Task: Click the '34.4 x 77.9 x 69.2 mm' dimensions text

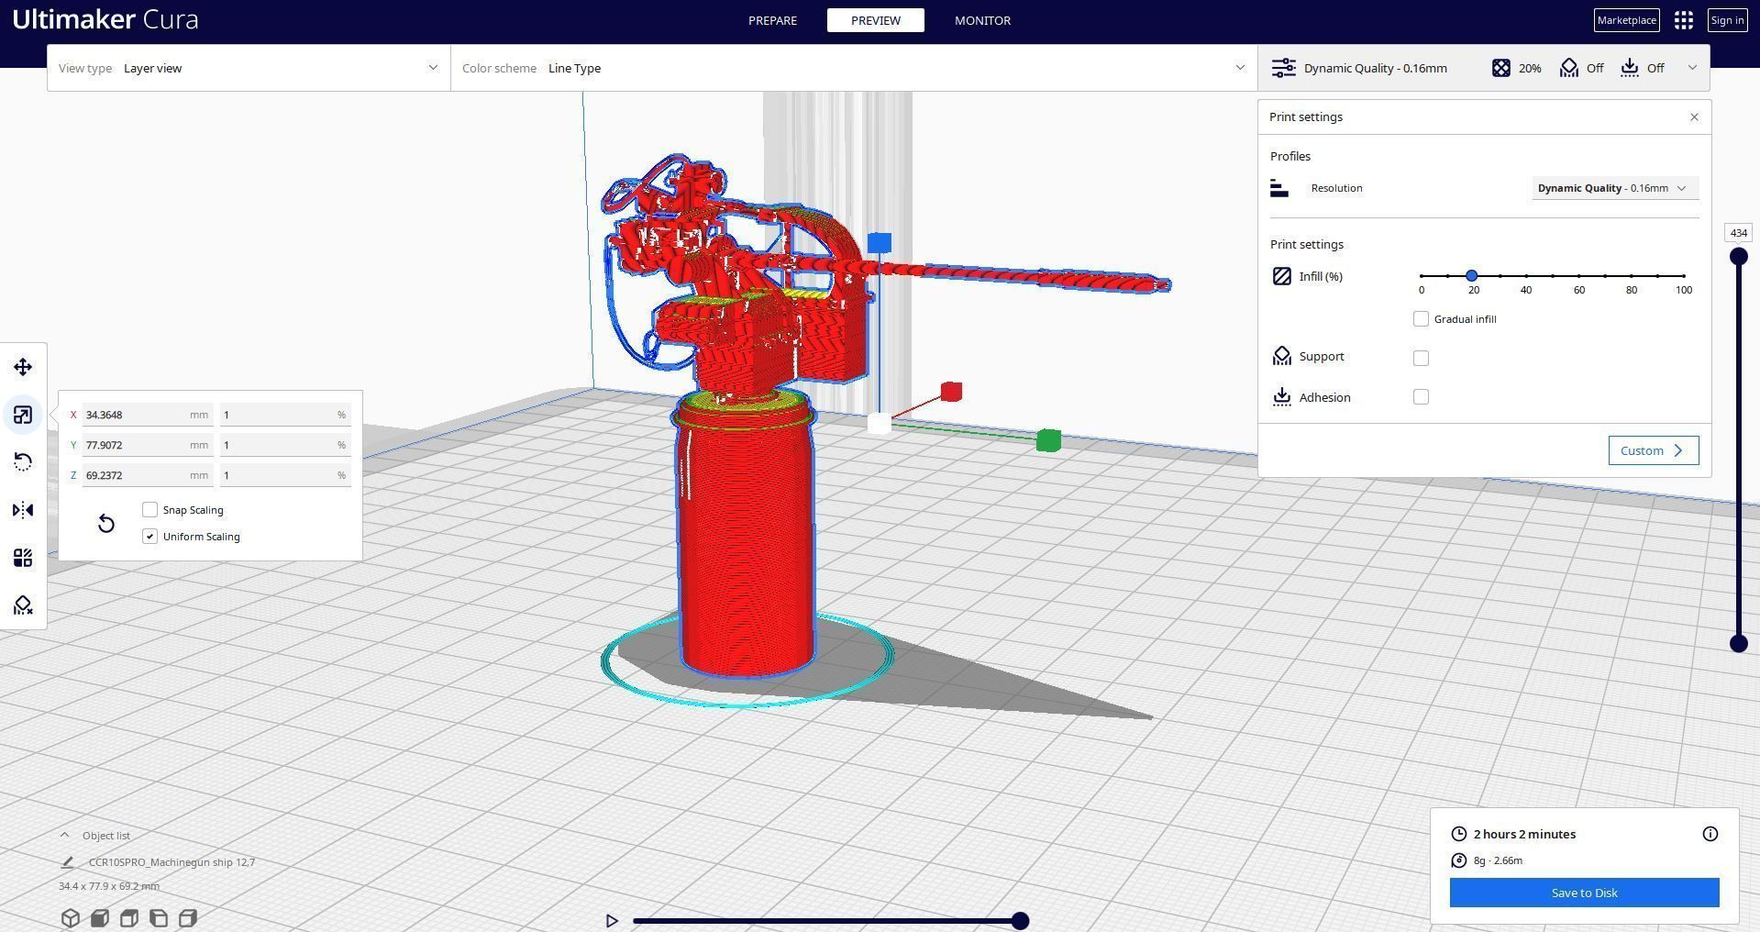Action: 109,886
